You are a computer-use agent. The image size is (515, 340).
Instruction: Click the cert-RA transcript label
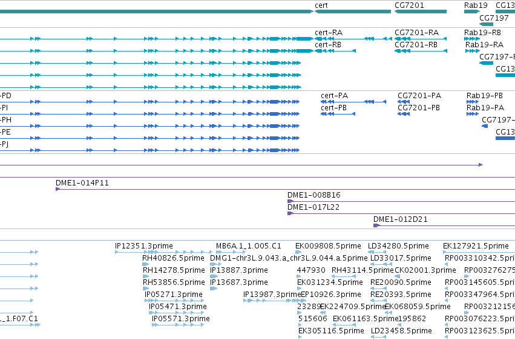click(x=329, y=33)
